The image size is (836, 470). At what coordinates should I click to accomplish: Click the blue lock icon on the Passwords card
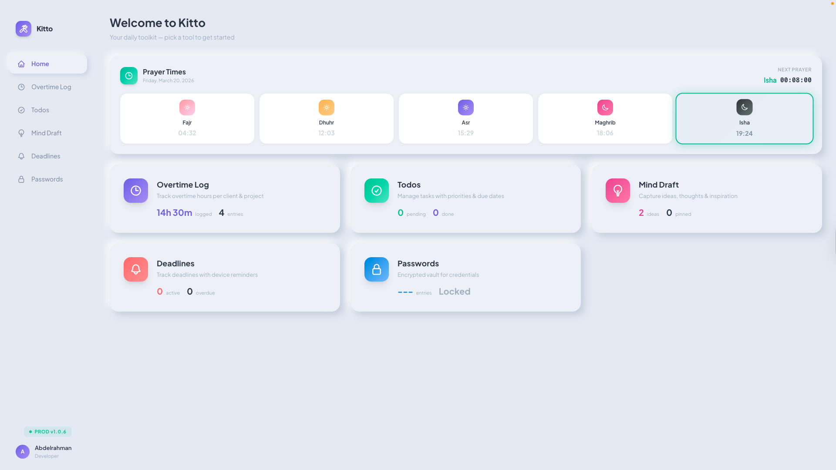point(376,269)
